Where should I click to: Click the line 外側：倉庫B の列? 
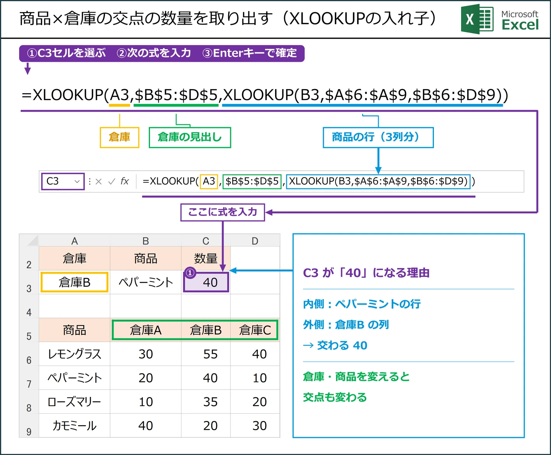(x=346, y=325)
